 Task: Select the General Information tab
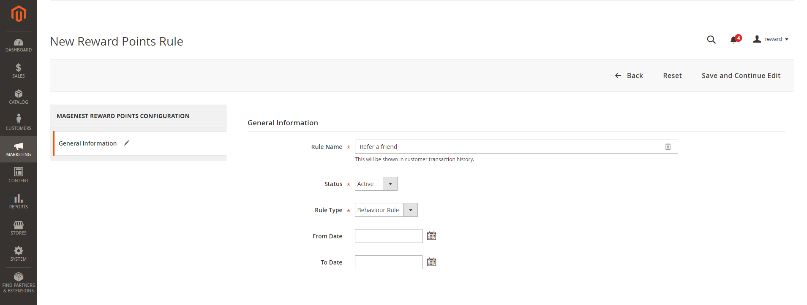click(88, 143)
